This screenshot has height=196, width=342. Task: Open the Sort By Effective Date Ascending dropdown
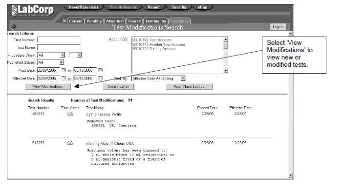coord(183,78)
